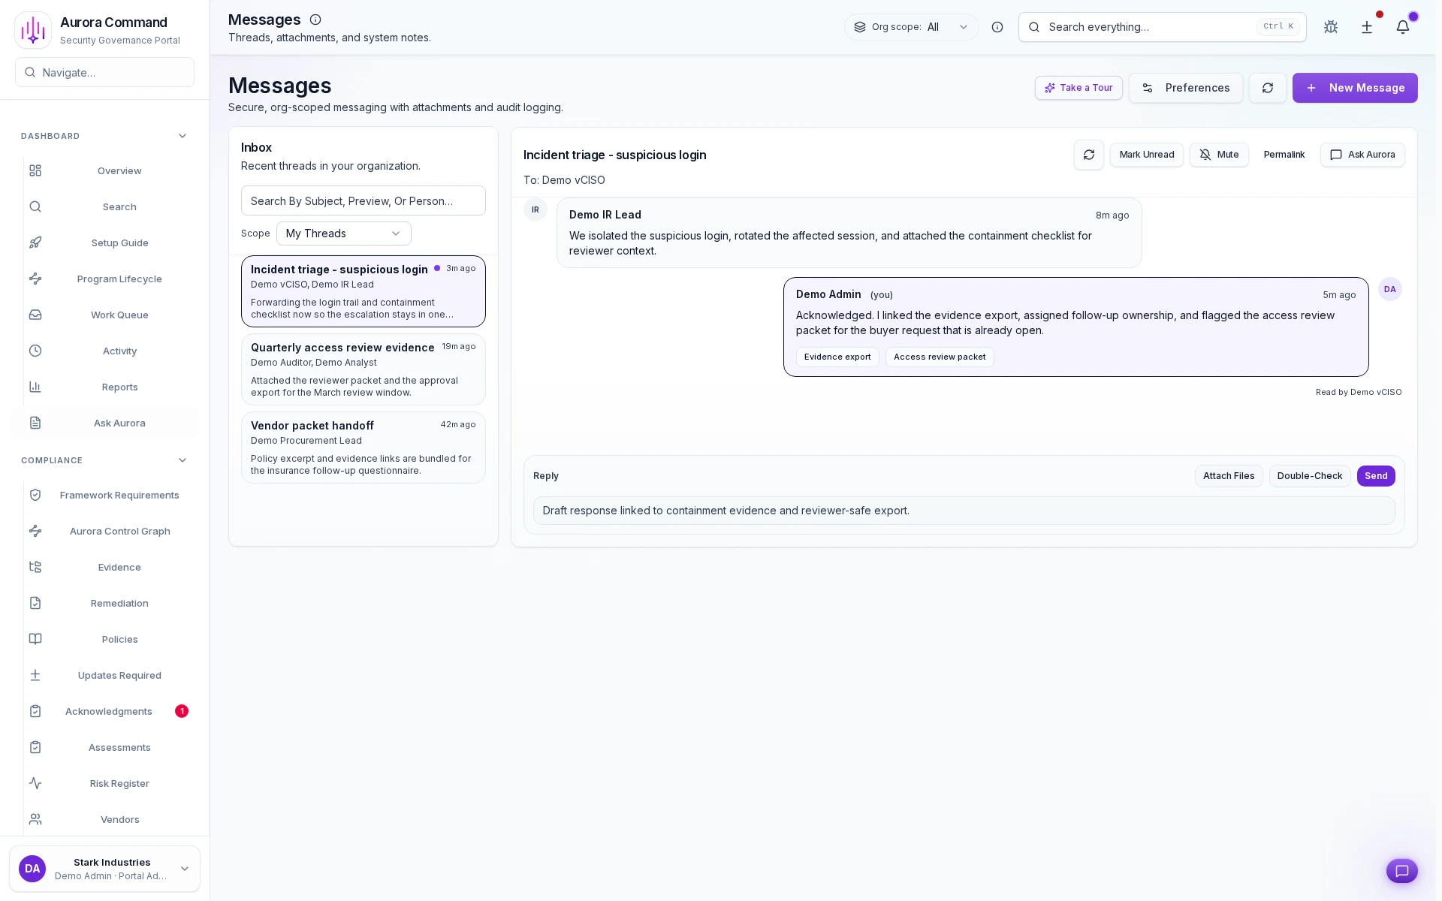The width and height of the screenshot is (1442, 901).
Task: Click the bug report icon in top bar
Action: (1331, 27)
